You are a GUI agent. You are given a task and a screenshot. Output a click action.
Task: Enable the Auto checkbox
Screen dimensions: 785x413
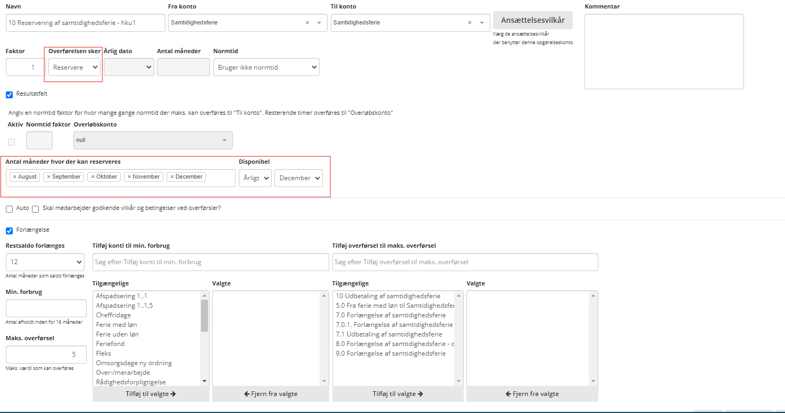click(x=9, y=209)
